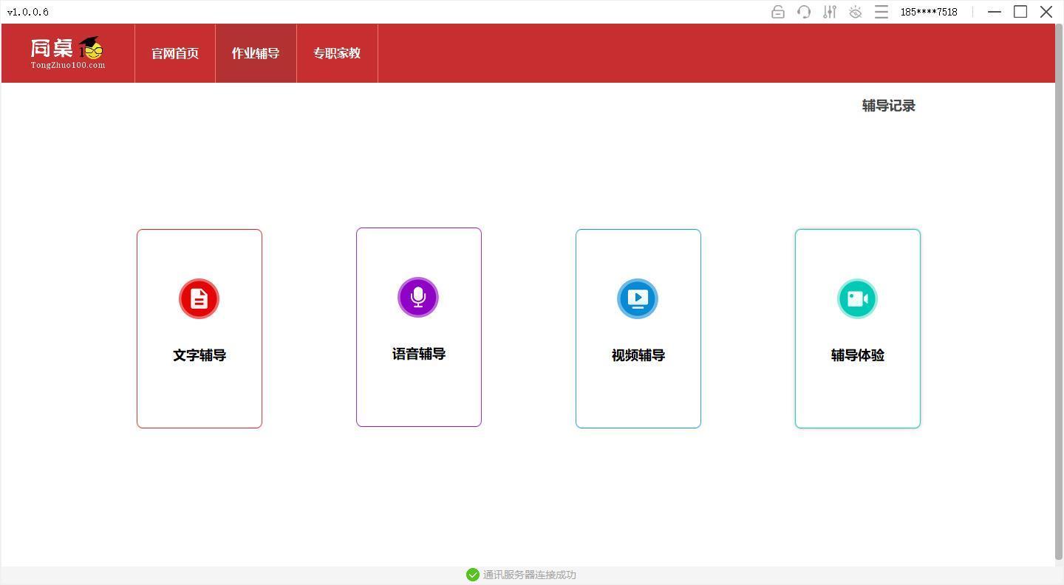Select the 语音辅导 label
The width and height of the screenshot is (1064, 585).
(419, 354)
